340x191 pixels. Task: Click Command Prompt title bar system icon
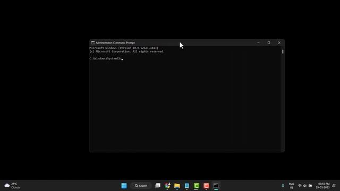pyautogui.click(x=93, y=42)
